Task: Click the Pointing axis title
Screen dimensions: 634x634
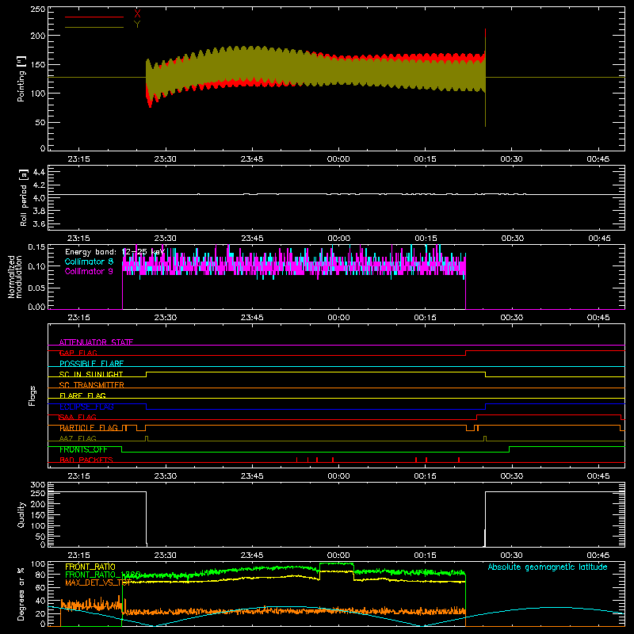Action: pos(21,78)
